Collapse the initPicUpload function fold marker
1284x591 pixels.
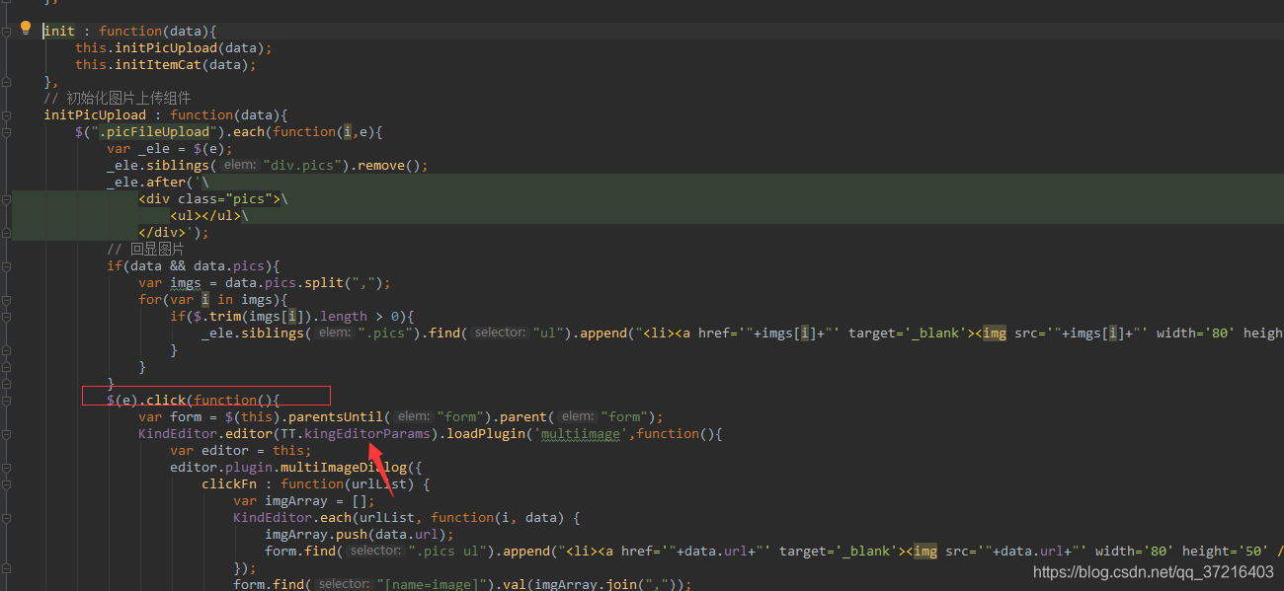click(7, 115)
